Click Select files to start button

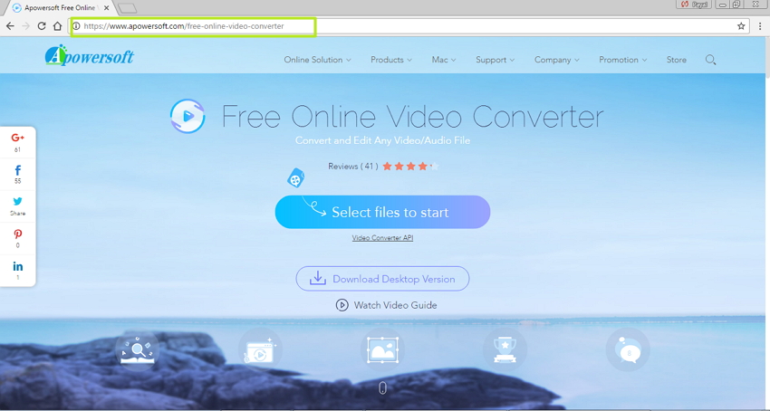[x=382, y=212]
